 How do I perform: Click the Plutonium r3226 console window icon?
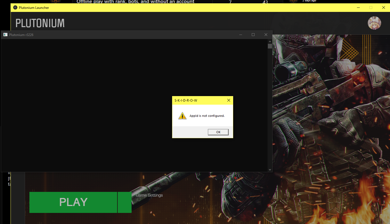5,35
